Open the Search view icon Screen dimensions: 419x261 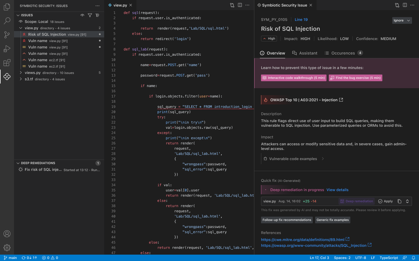click(x=7, y=21)
